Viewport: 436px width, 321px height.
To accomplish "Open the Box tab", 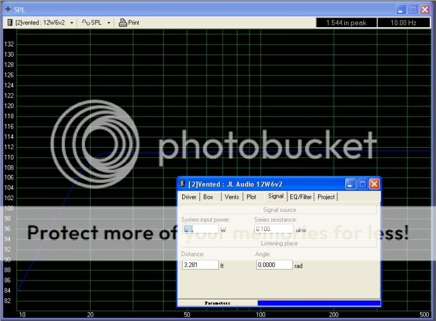I will coord(208,197).
